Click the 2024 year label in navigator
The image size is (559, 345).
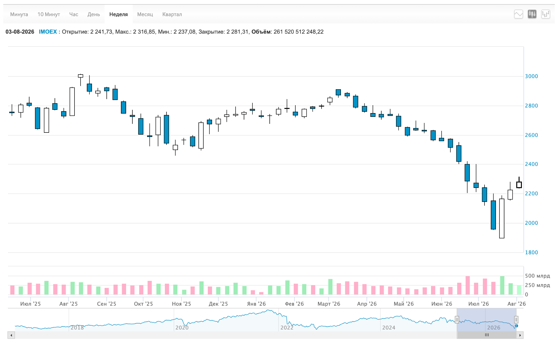[x=389, y=328]
